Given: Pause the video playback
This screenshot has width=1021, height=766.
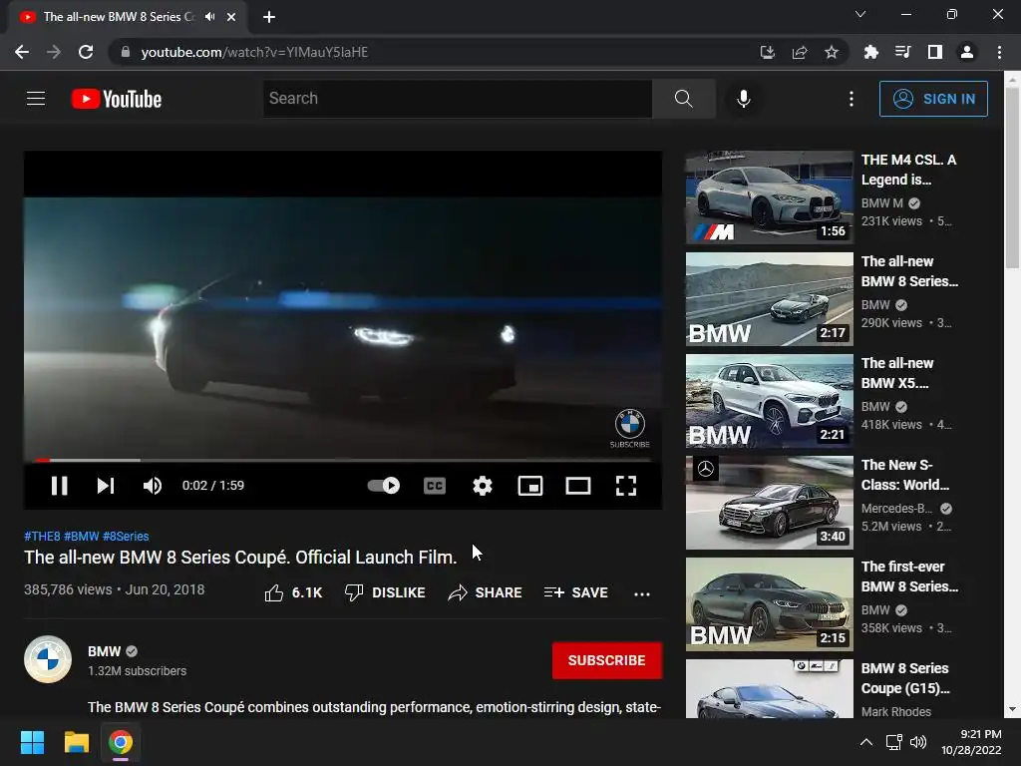Looking at the screenshot, I should click(59, 486).
